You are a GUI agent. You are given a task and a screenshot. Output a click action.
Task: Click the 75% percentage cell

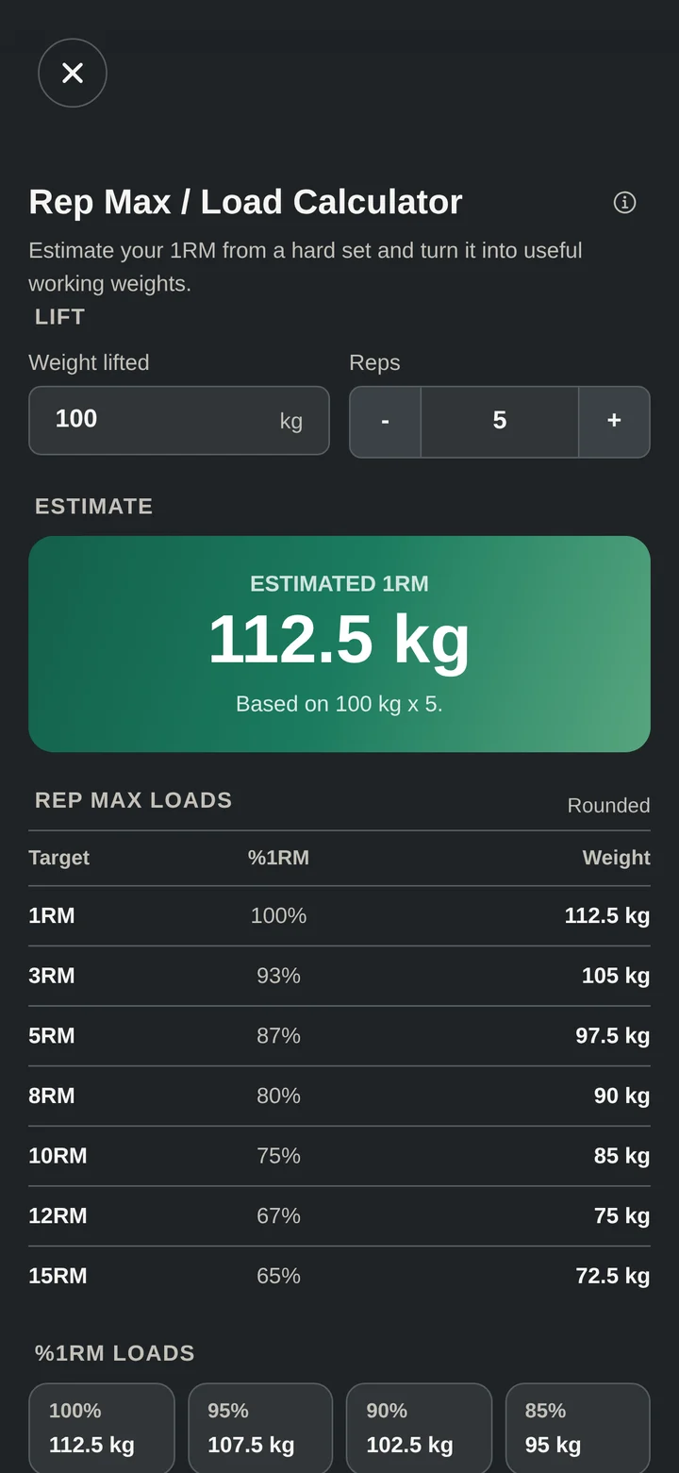[x=278, y=1156]
